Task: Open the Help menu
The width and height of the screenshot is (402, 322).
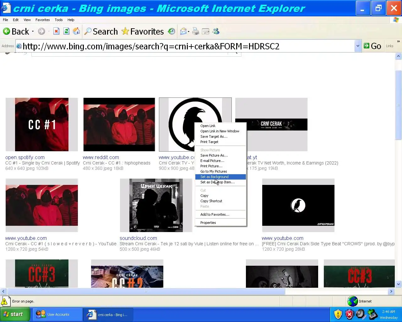Action: click(71, 20)
